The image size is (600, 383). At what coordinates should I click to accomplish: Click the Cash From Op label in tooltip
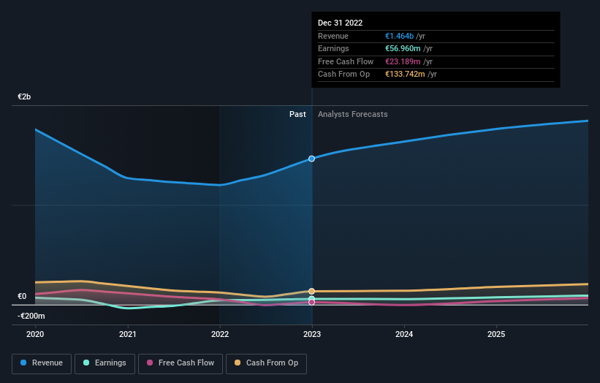tap(343, 75)
